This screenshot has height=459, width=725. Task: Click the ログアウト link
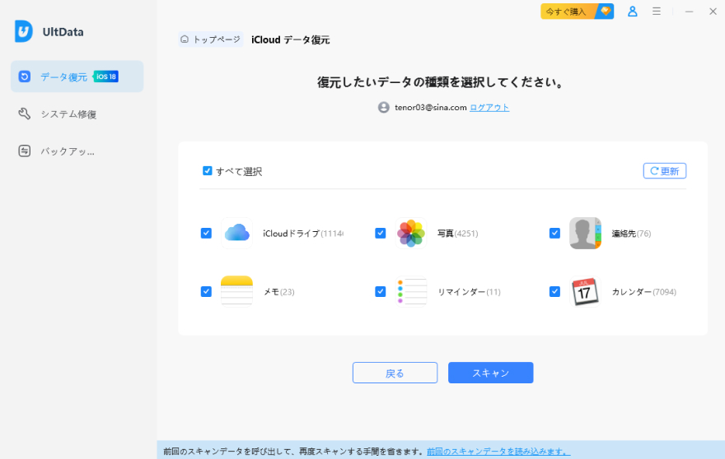tap(489, 108)
